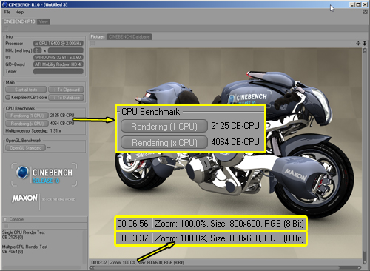Enable the Keep Best CB Score checkbox
The image size is (370, 271).
(8, 97)
